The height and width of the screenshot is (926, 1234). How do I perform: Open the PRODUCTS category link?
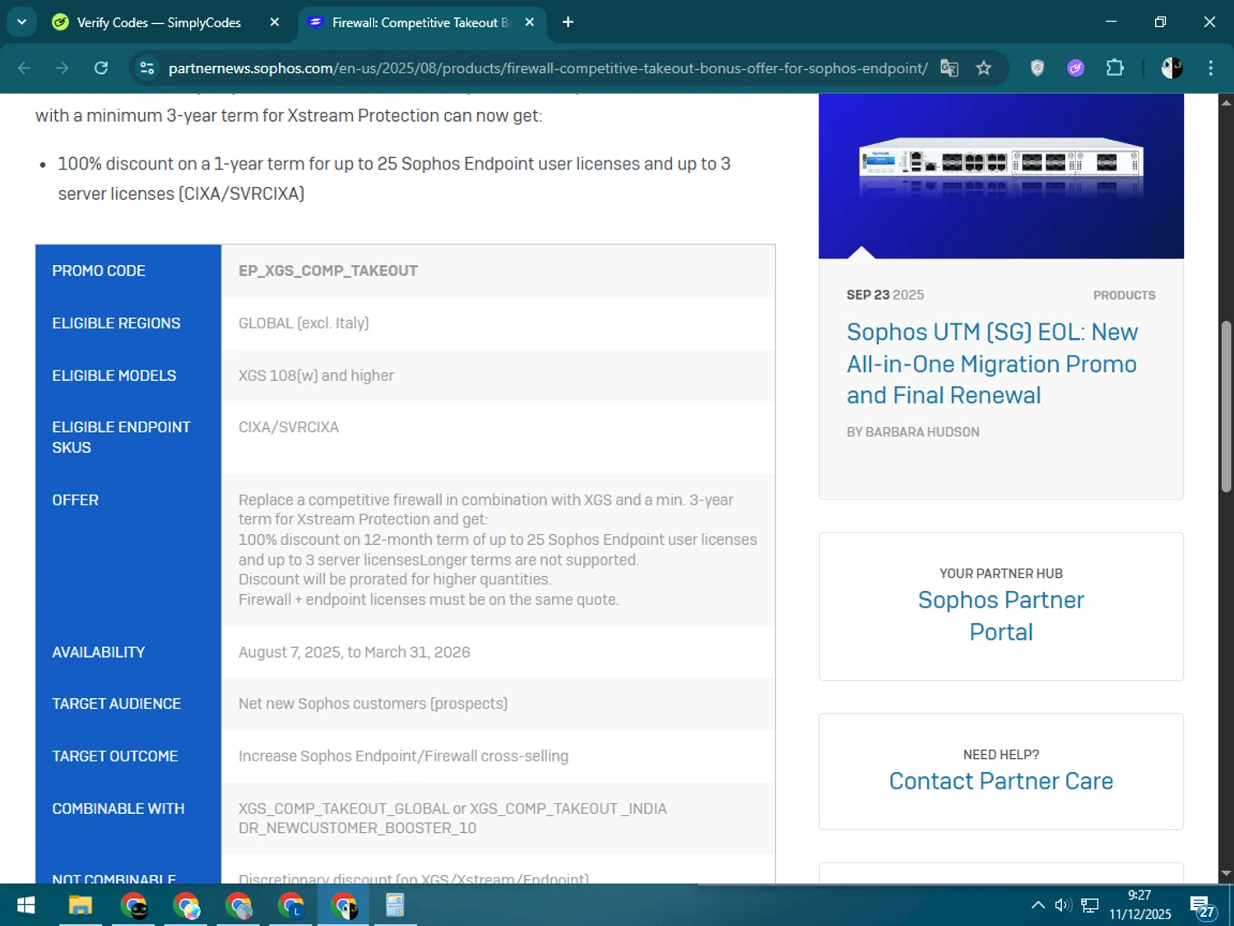[1124, 295]
